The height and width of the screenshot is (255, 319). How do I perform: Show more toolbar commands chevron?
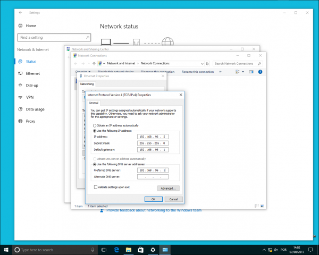(220, 72)
